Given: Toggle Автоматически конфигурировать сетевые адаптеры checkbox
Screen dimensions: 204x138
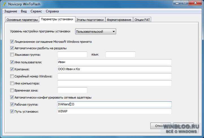Looking at the screenshot, I should (12, 97).
